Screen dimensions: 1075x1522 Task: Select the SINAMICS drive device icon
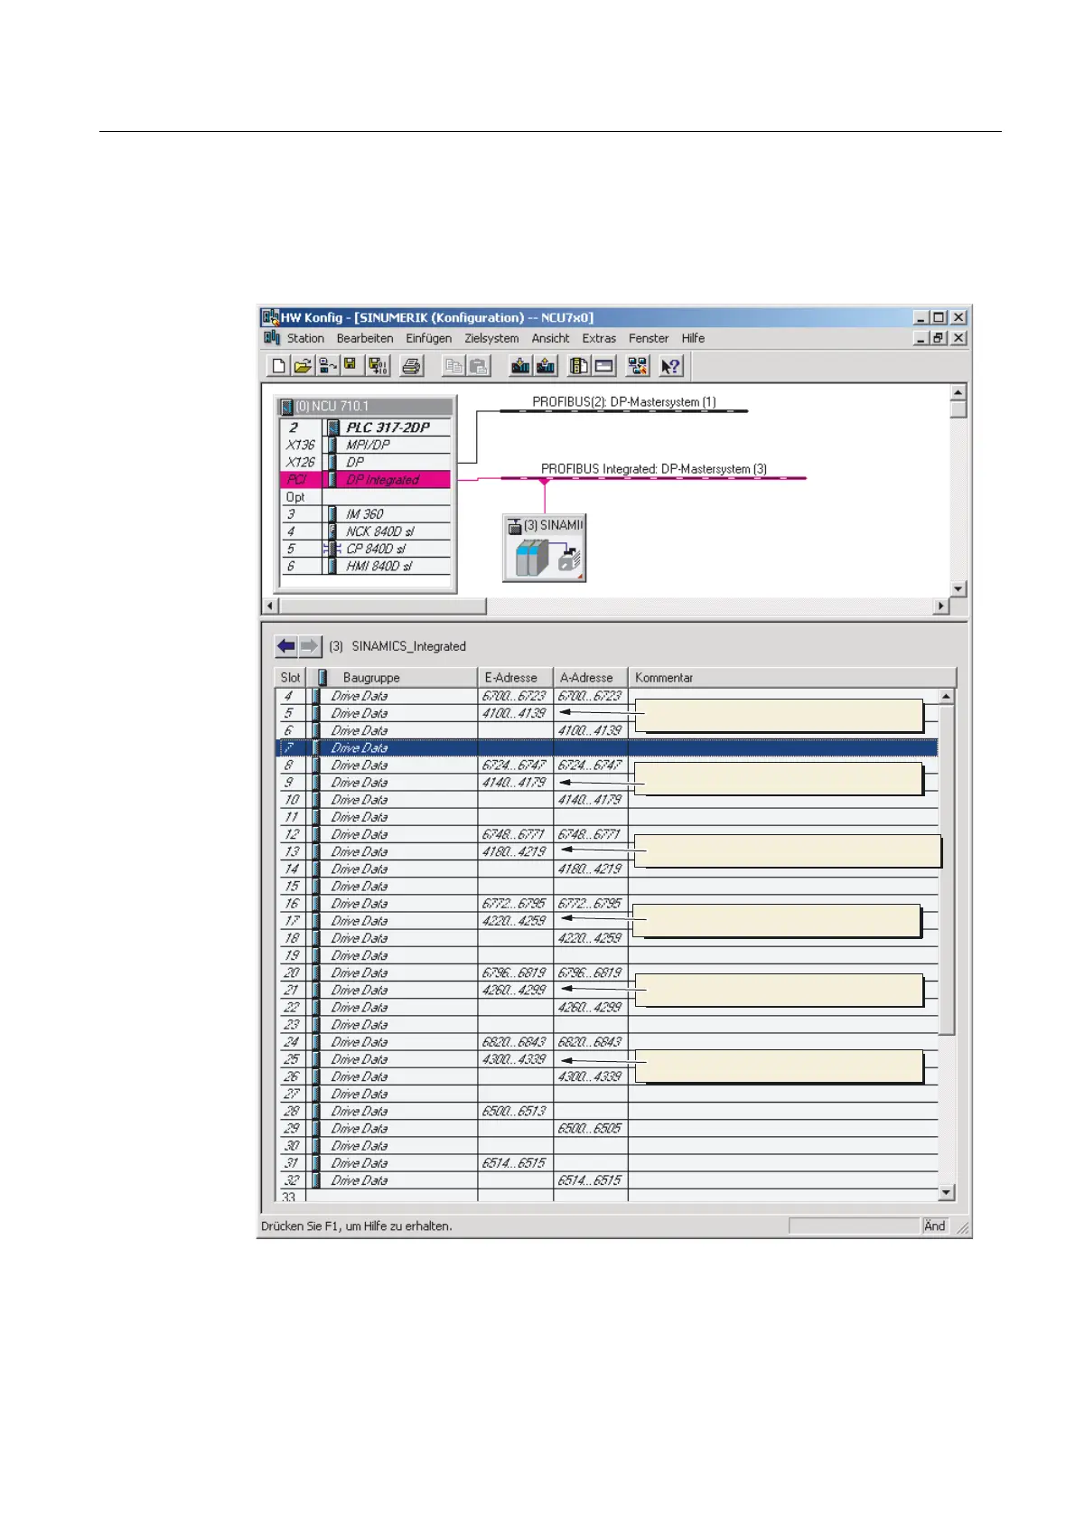545,549
